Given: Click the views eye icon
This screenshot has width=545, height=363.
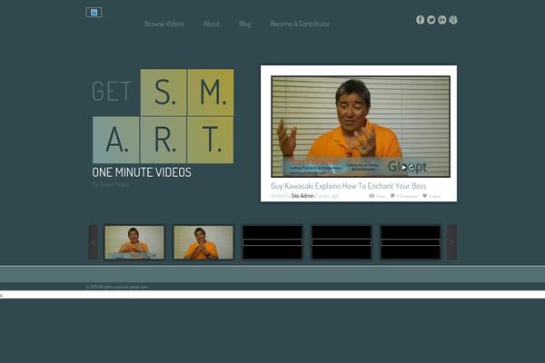Looking at the screenshot, I should pyautogui.click(x=372, y=196).
